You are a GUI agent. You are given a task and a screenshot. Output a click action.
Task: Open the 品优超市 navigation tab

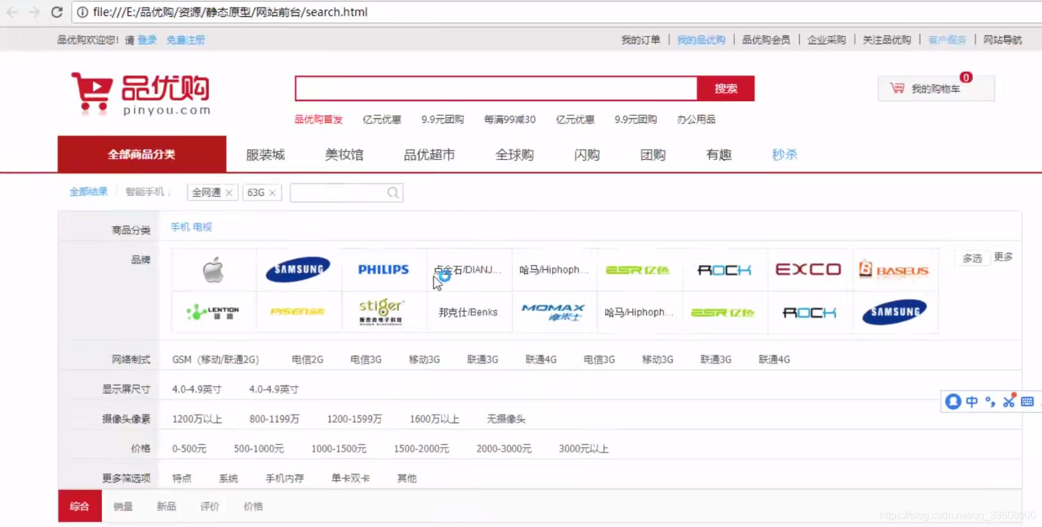click(429, 154)
